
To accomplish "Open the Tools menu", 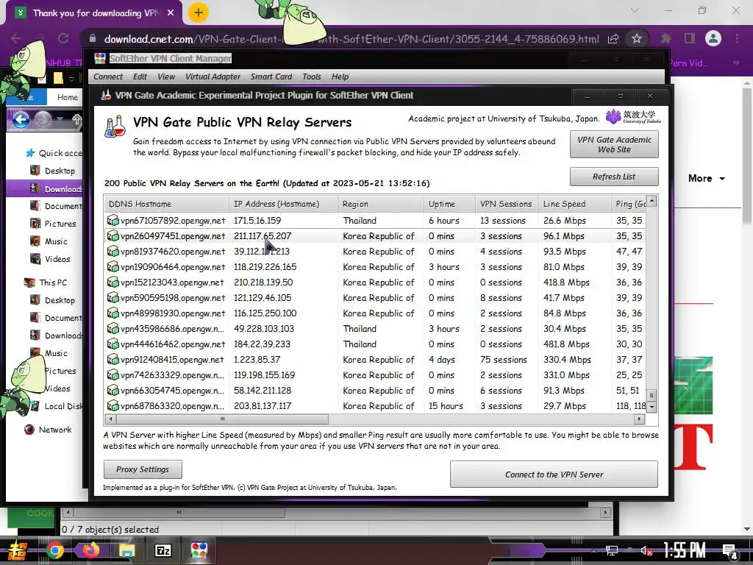I will point(312,77).
